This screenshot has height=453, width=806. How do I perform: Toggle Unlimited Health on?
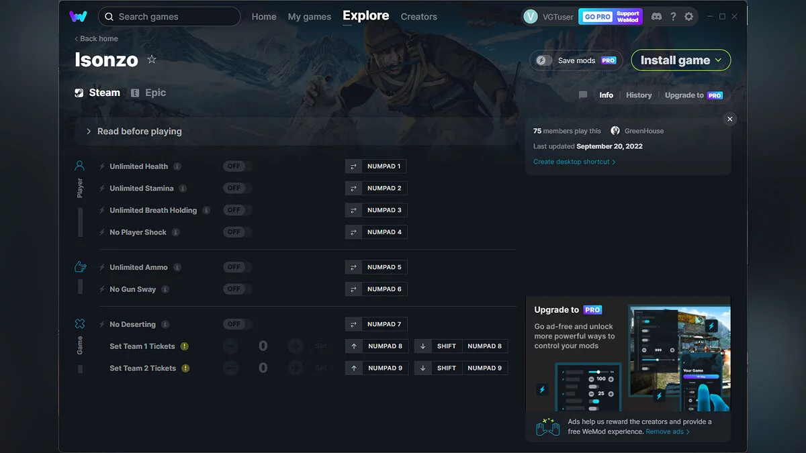coord(238,166)
